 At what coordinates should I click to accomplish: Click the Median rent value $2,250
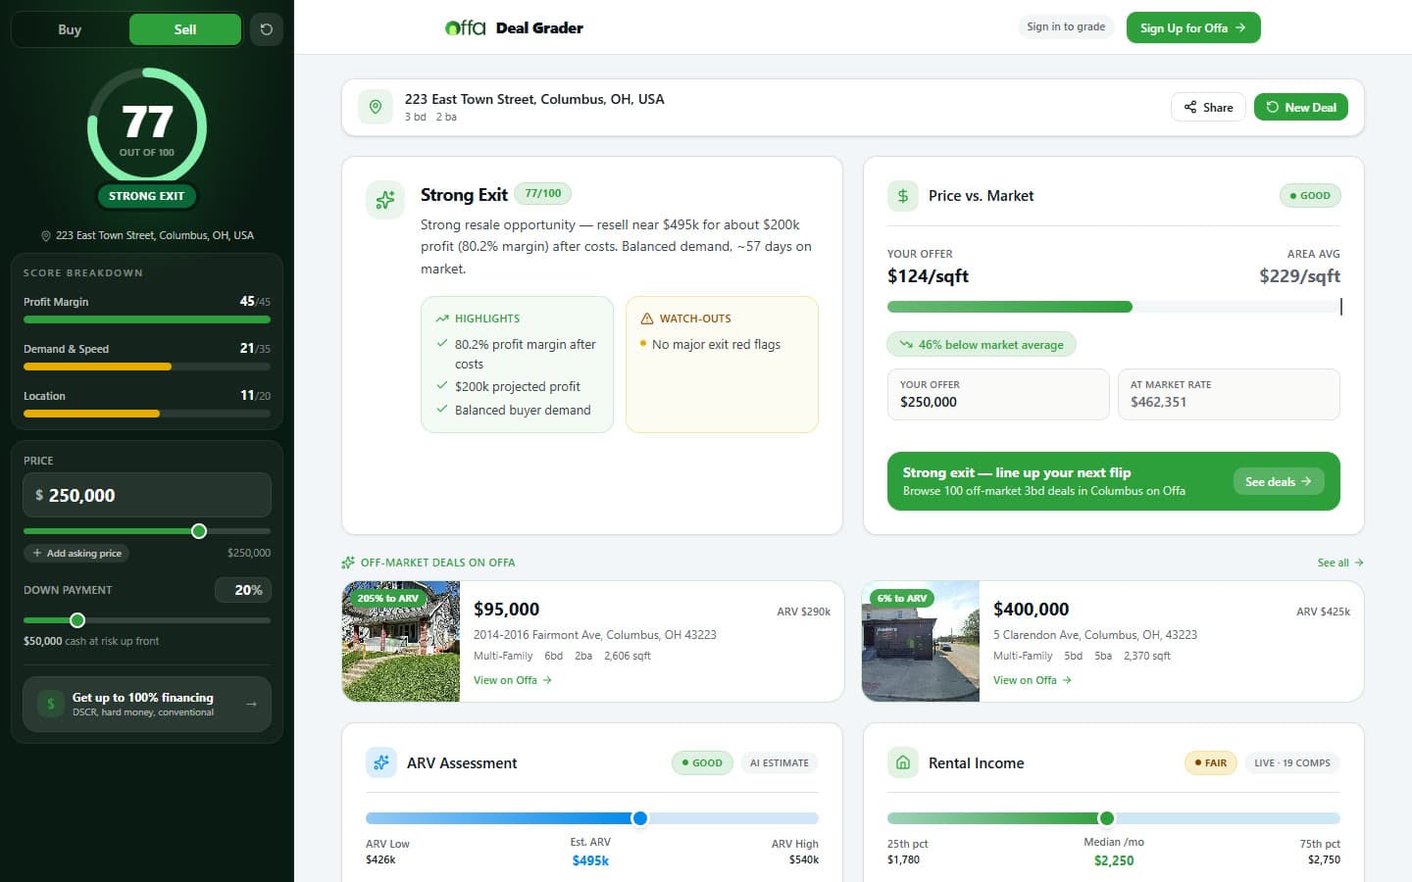pos(1114,860)
